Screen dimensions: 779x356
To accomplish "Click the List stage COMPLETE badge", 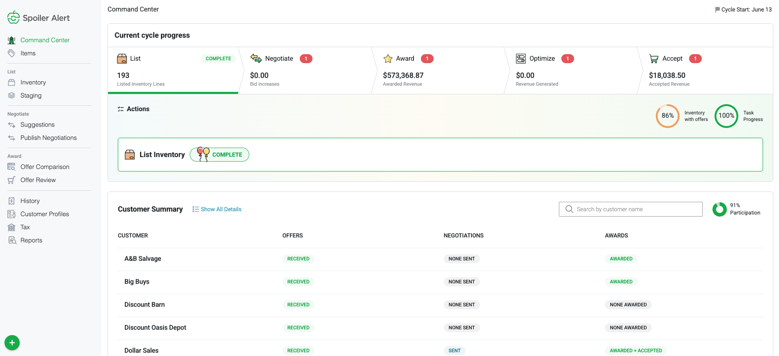I will (218, 59).
